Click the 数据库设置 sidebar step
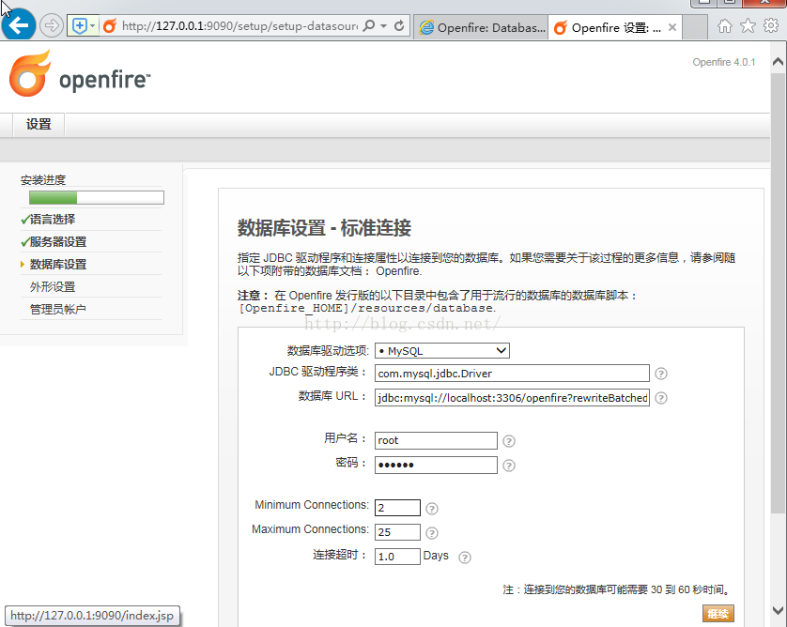The width and height of the screenshot is (787, 627). [x=57, y=265]
